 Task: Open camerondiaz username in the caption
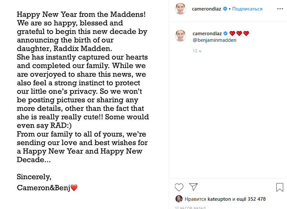pos(207,34)
